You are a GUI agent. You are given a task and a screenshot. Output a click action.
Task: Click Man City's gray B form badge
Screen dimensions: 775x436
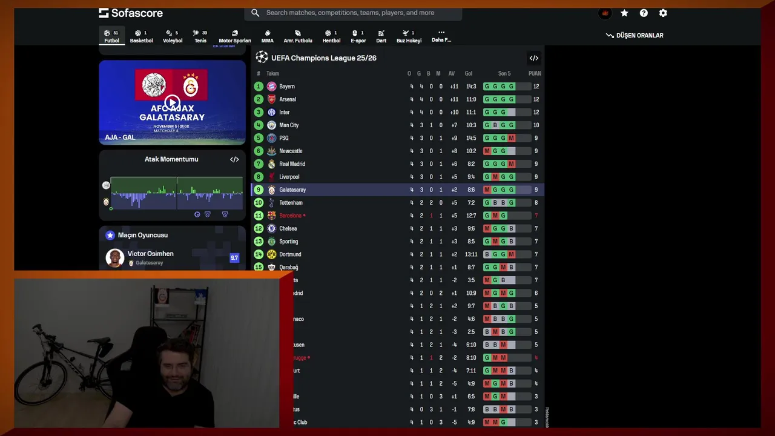click(x=495, y=125)
